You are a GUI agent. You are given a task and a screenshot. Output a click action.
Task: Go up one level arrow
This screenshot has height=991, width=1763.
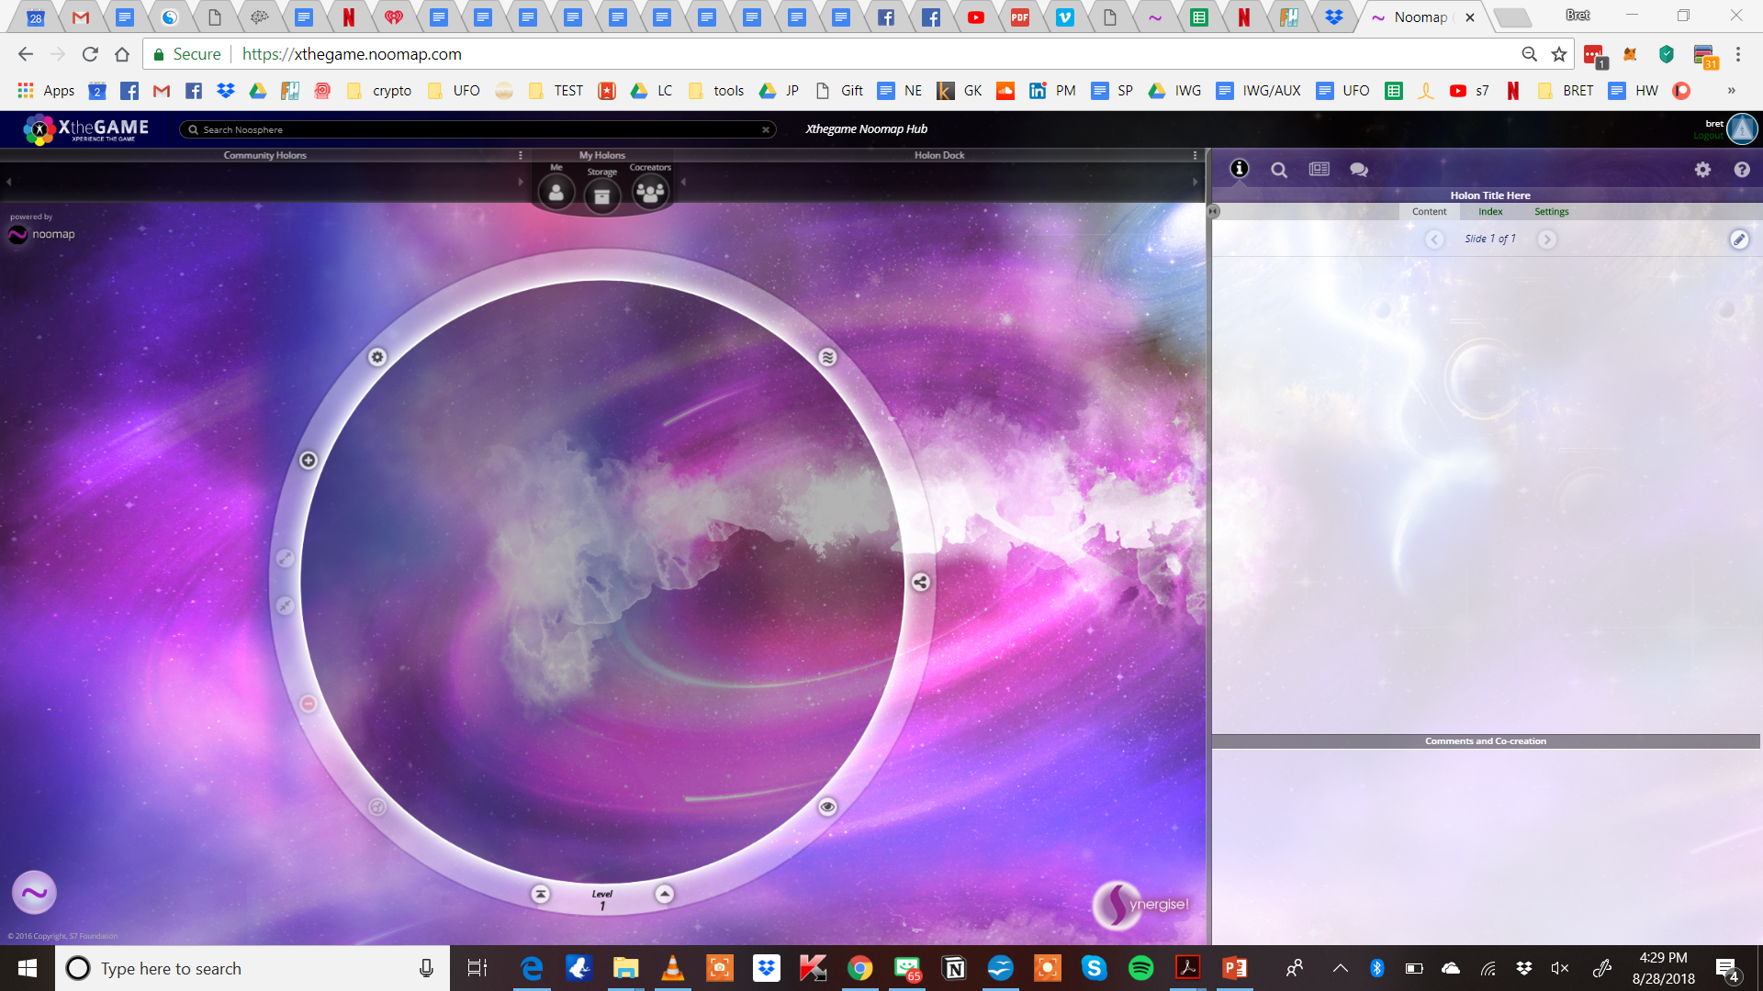pos(664,894)
